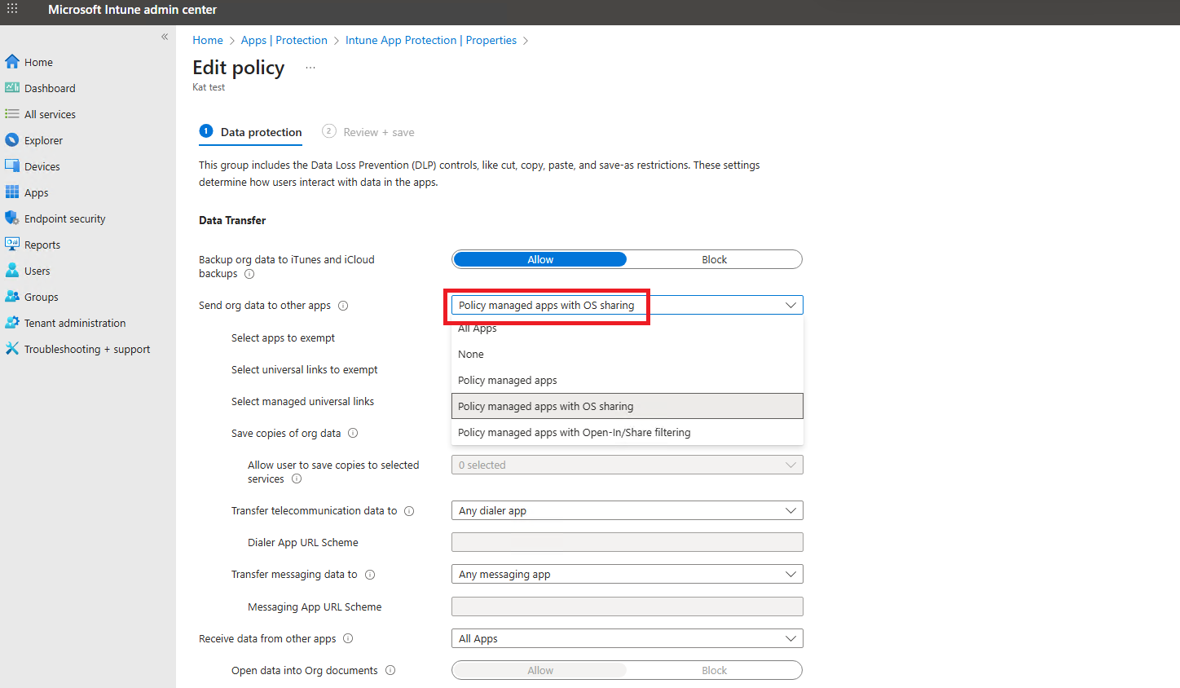Screen dimensions: 1180x688
Task: Open Troubleshooting + support sidebar link
Action: 87,349
